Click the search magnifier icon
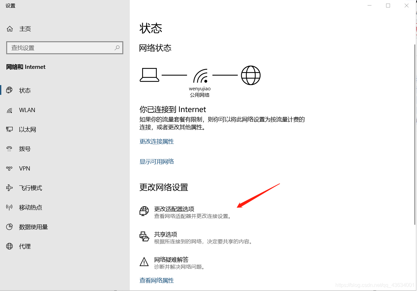The width and height of the screenshot is (417, 291). 117,48
